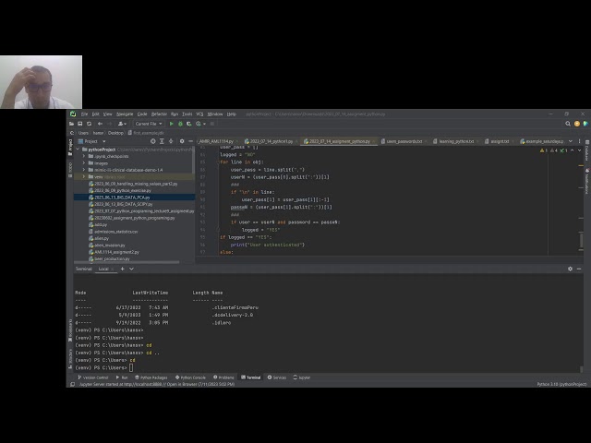This screenshot has height=443, width=591.
Task: Close the Local terminal tab
Action: (x=113, y=269)
